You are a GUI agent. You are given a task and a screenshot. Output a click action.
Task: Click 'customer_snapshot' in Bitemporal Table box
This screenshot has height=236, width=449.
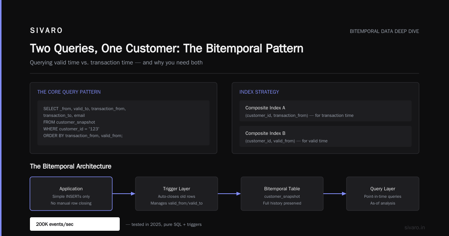coord(282,196)
